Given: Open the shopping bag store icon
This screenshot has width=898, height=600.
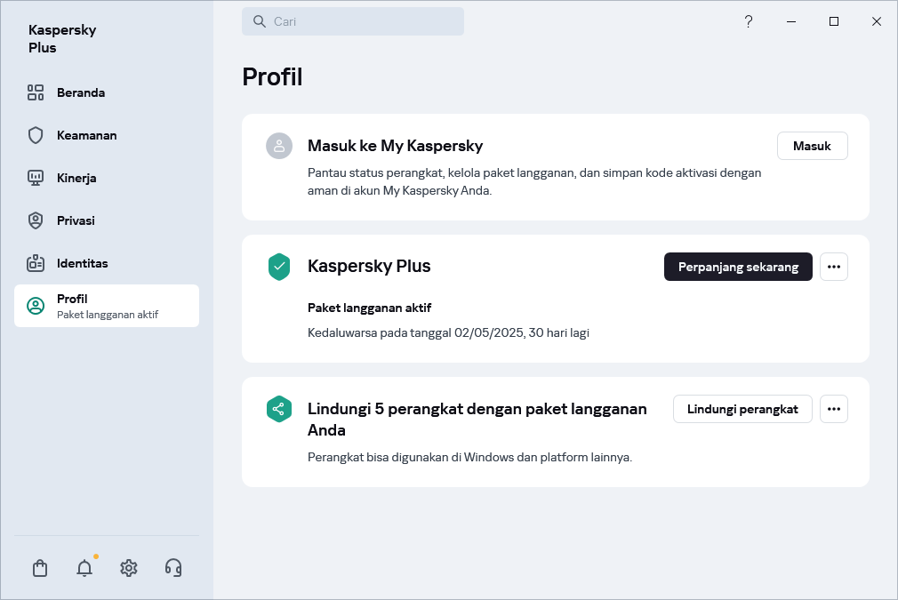Looking at the screenshot, I should coord(39,567).
